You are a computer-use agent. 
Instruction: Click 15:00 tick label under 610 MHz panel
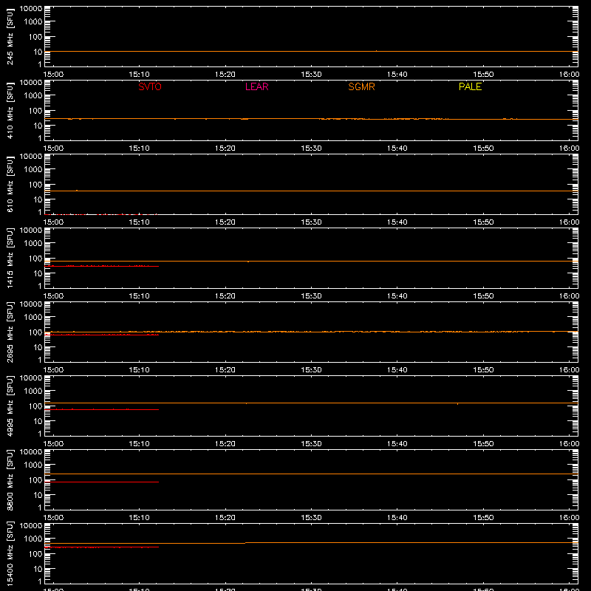click(53, 222)
